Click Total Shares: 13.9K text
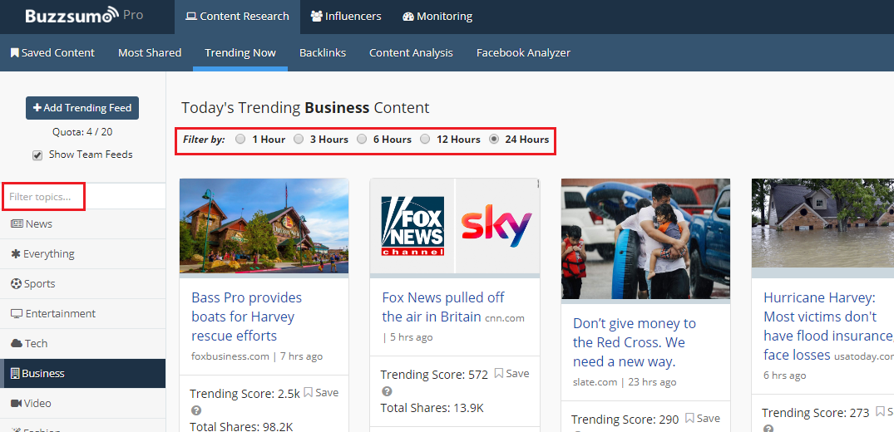The image size is (894, 432). pos(432,408)
